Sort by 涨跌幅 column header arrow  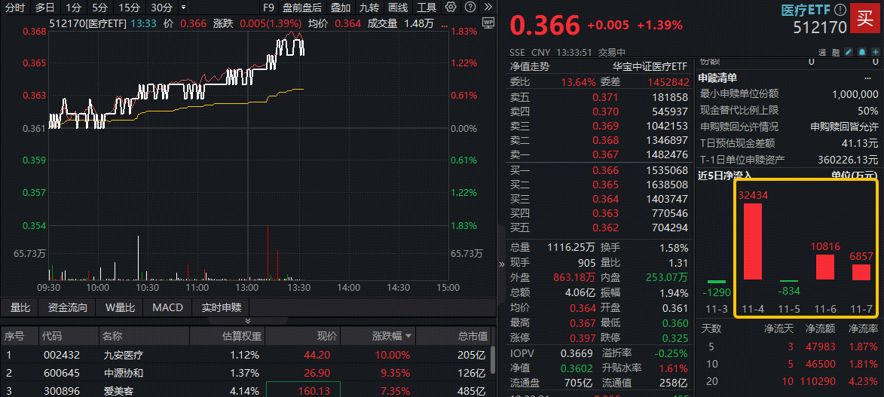408,336
